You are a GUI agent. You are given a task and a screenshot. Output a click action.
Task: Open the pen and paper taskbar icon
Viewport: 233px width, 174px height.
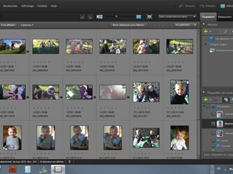click(x=43, y=170)
